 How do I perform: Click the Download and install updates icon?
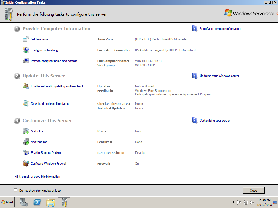(26, 104)
